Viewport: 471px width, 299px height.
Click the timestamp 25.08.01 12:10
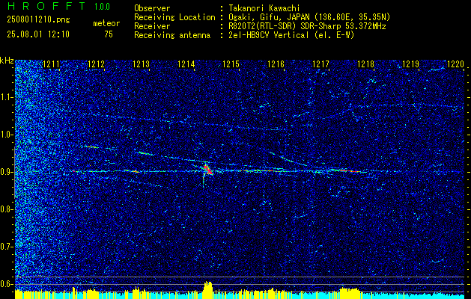coord(38,34)
